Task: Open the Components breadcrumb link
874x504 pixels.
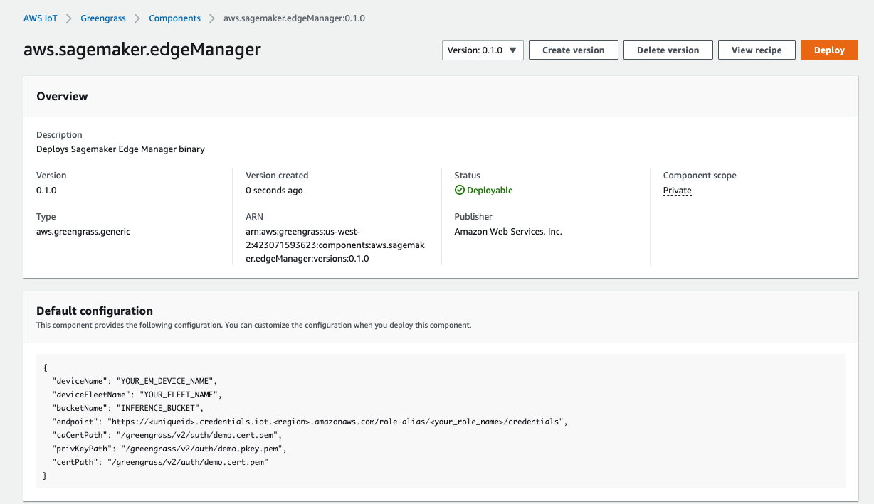Action: tap(174, 18)
